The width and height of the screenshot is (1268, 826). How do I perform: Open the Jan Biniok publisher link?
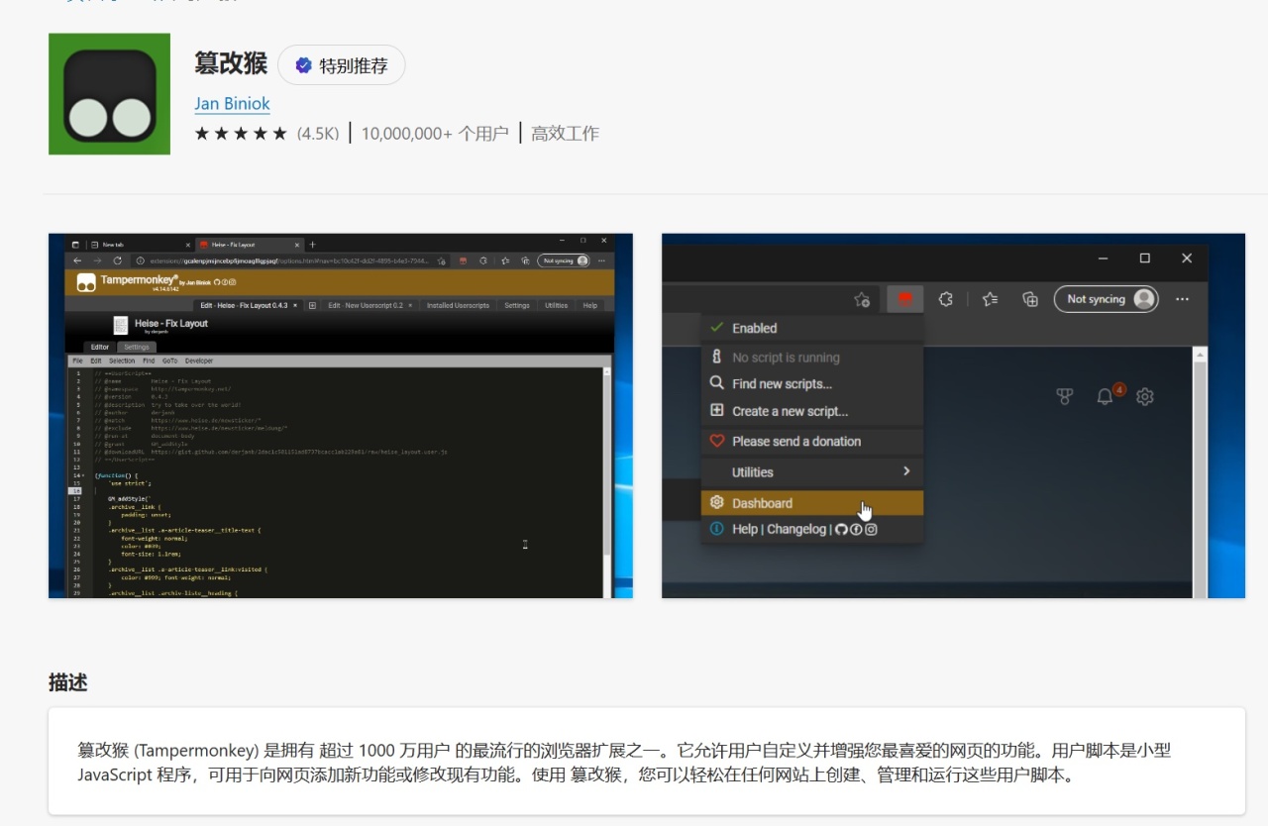tap(232, 104)
